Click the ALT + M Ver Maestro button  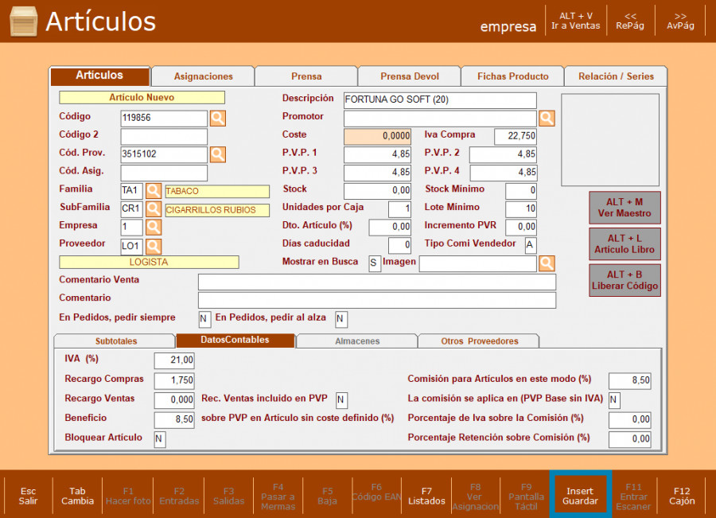[625, 208]
